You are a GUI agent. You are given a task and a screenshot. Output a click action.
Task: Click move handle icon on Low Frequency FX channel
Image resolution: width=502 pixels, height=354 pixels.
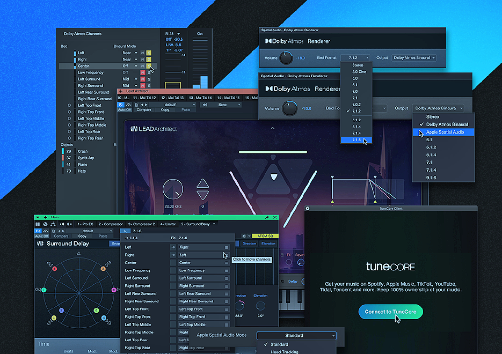227,270
